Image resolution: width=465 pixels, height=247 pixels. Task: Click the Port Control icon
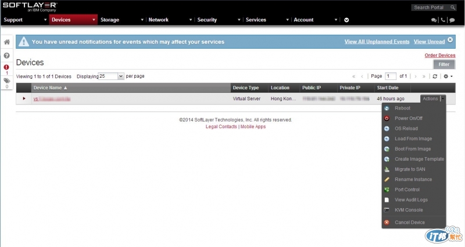(x=387, y=190)
